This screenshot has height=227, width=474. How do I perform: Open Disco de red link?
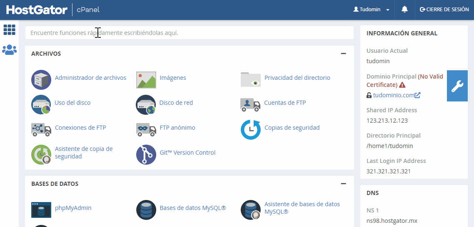[x=176, y=103]
